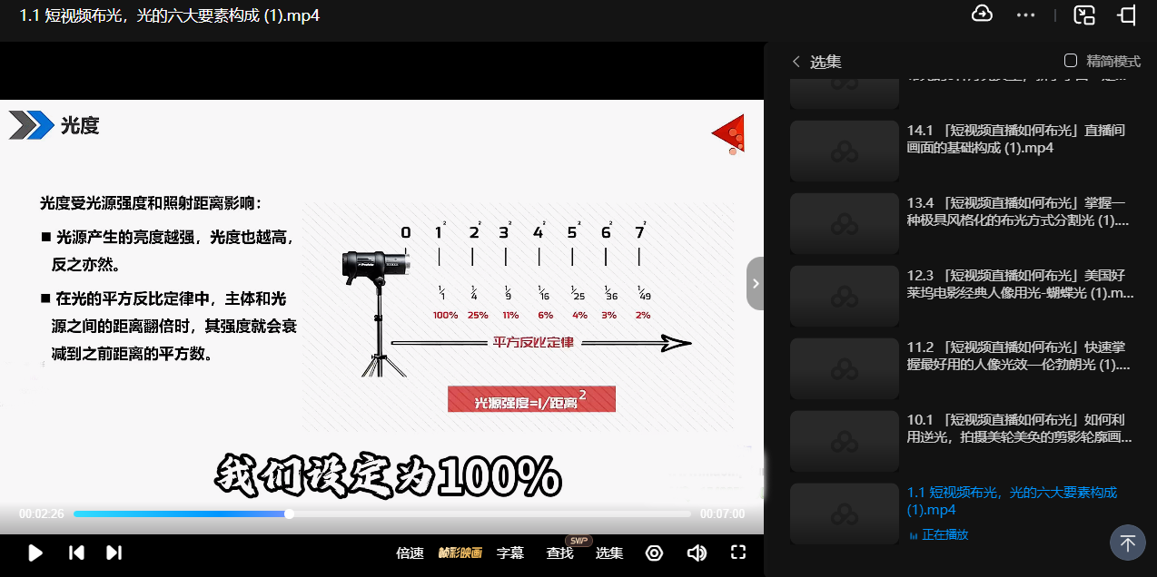
Task: Open the three-dot more options menu
Action: [1026, 15]
